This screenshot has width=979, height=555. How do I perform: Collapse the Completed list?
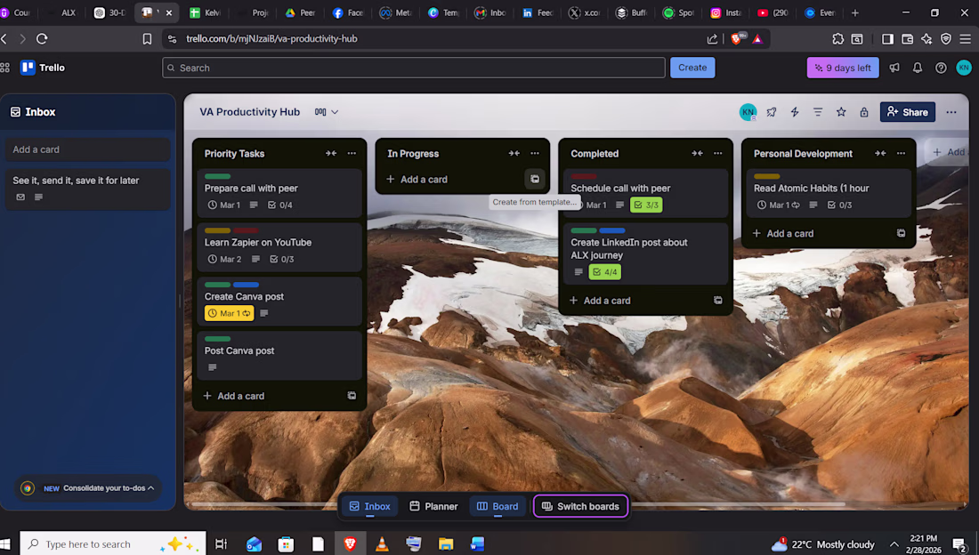[x=697, y=153]
